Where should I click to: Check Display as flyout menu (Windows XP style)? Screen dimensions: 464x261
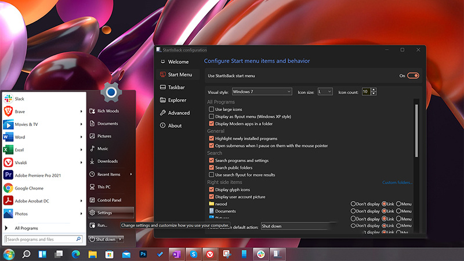(211, 117)
